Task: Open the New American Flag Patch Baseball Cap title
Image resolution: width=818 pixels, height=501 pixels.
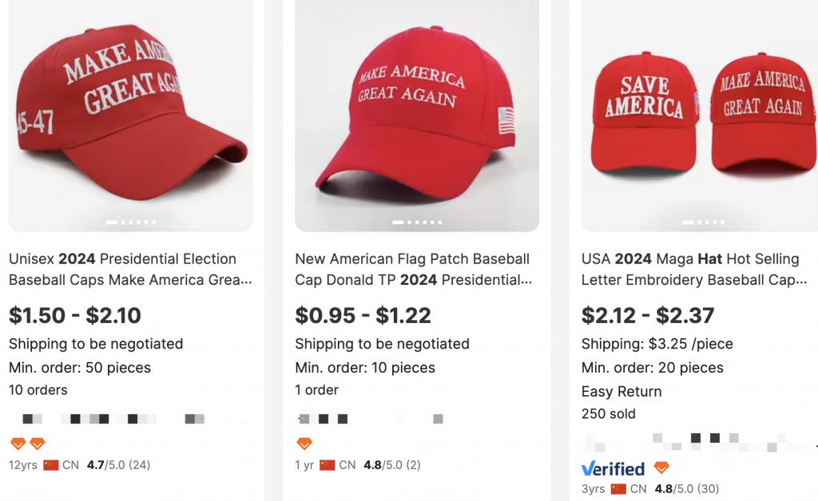Action: [x=413, y=270]
